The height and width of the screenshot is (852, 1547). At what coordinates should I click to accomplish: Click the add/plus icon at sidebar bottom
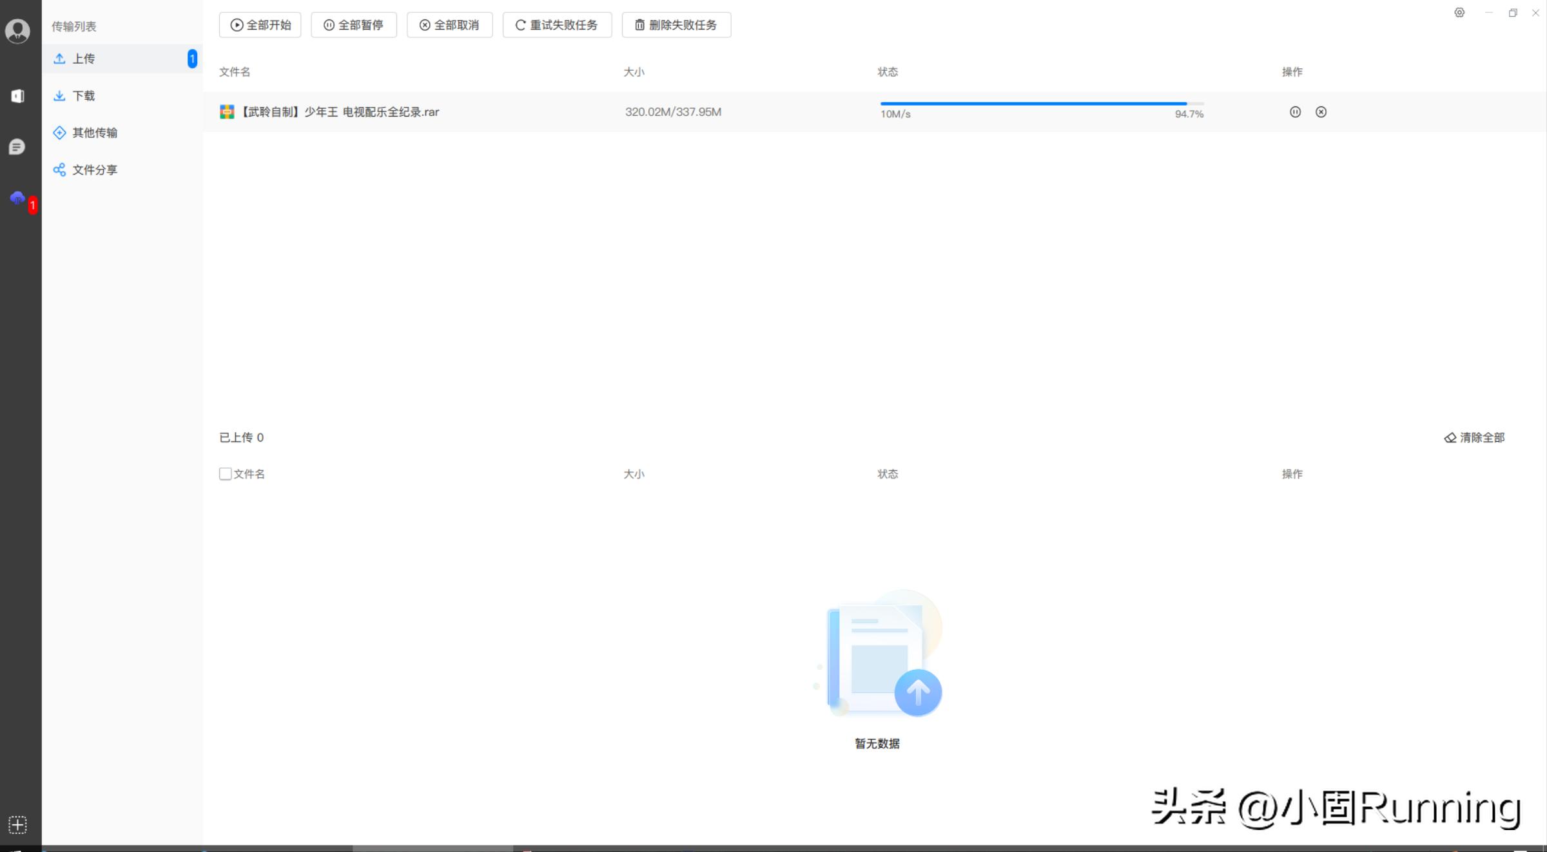pyautogui.click(x=17, y=824)
